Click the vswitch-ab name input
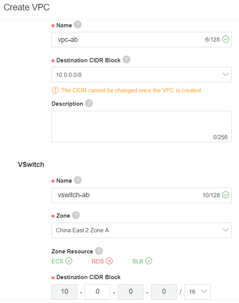Screen dimensions: 239x303 pyautogui.click(x=142, y=195)
